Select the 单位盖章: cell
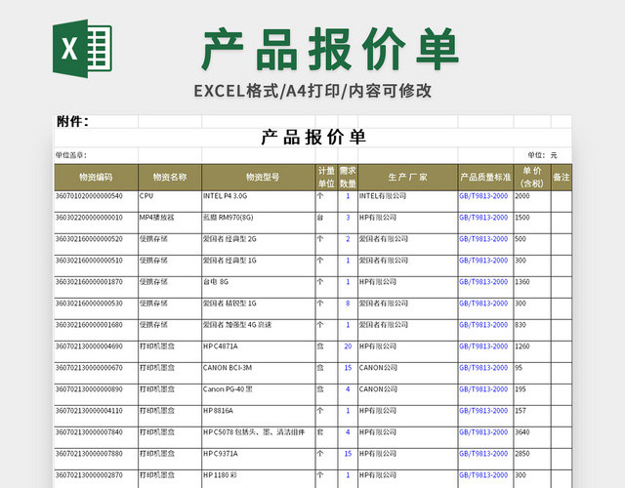This screenshot has height=488, width=625. click(x=96, y=155)
